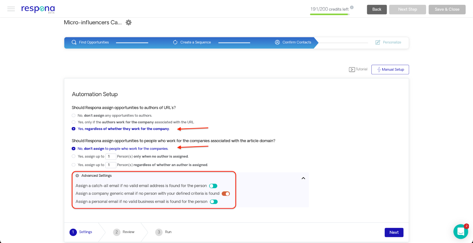Select "No, don't assign any opportunities to authors"
The height and width of the screenshot is (243, 473).
[x=74, y=115]
